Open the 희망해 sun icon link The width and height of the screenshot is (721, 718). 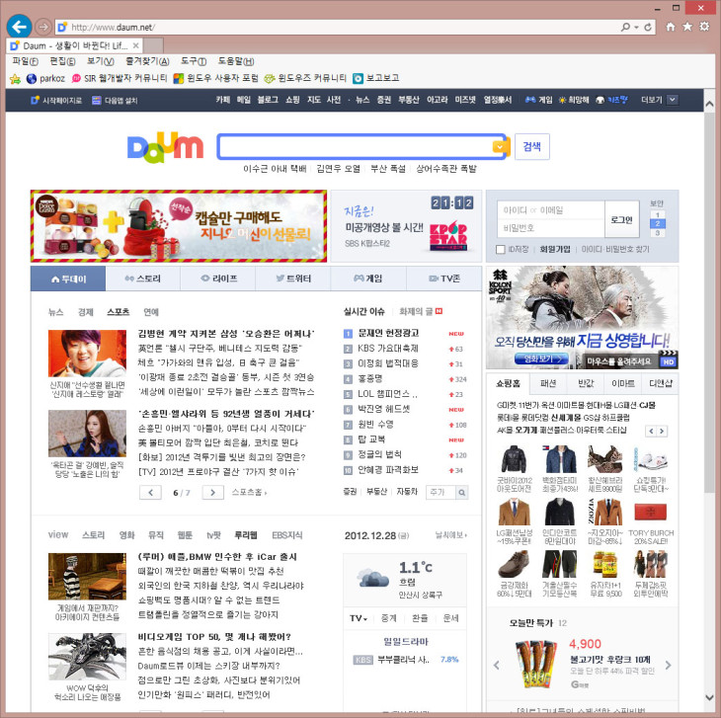(x=574, y=100)
